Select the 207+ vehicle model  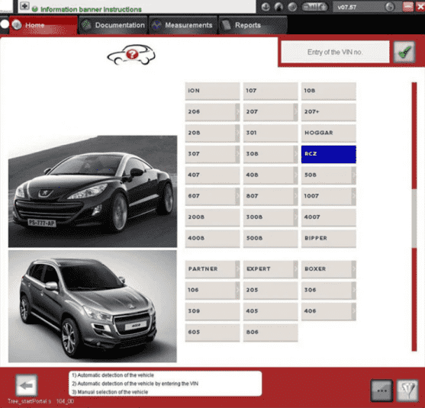point(329,112)
